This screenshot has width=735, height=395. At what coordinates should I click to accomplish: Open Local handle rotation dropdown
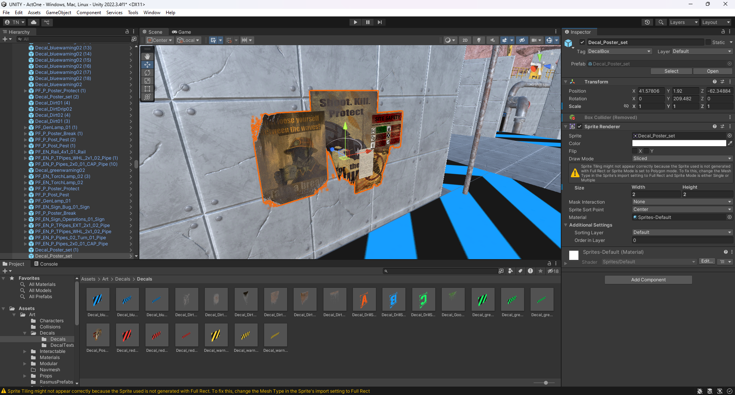[188, 40]
